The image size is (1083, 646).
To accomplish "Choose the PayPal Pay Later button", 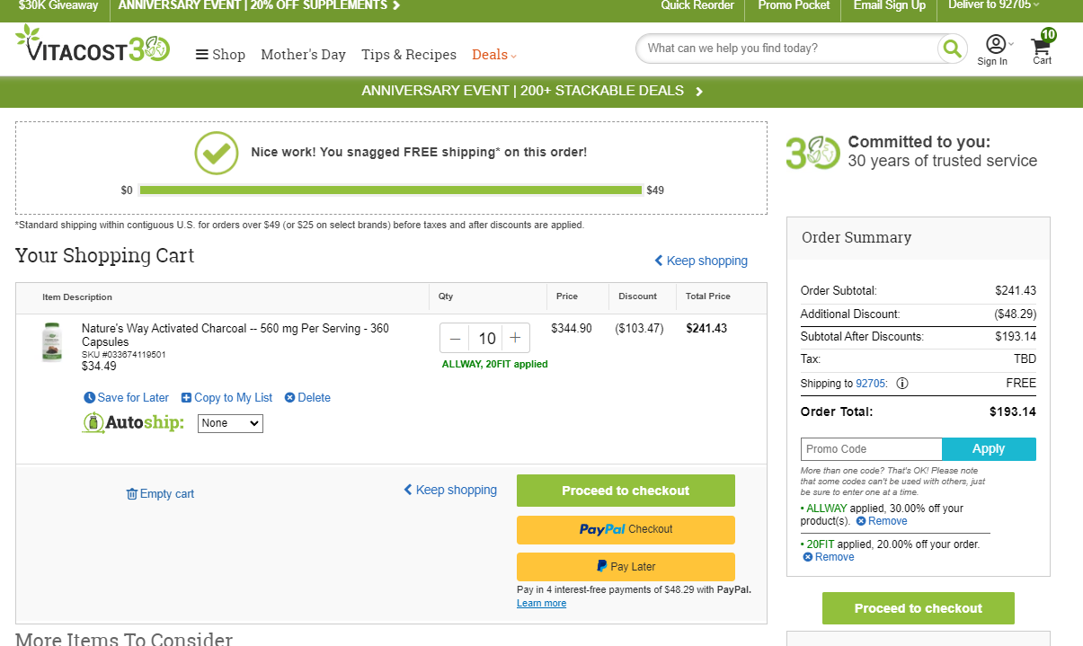I will coord(626,567).
